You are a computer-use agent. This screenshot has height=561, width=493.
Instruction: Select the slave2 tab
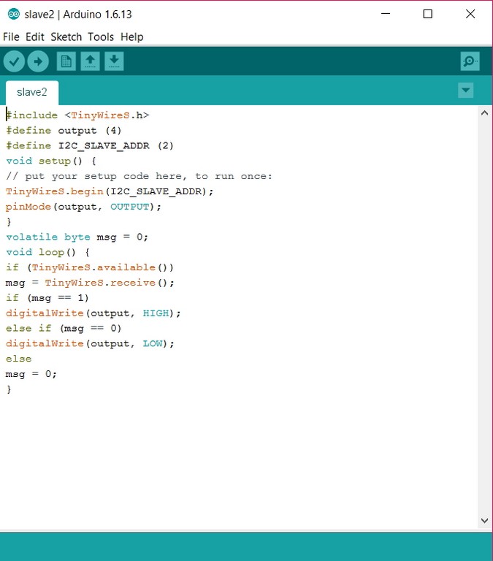tap(32, 92)
